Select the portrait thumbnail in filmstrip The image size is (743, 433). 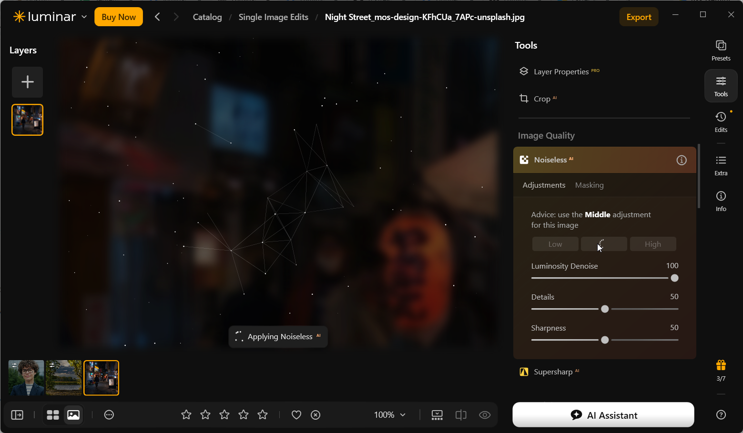(26, 378)
